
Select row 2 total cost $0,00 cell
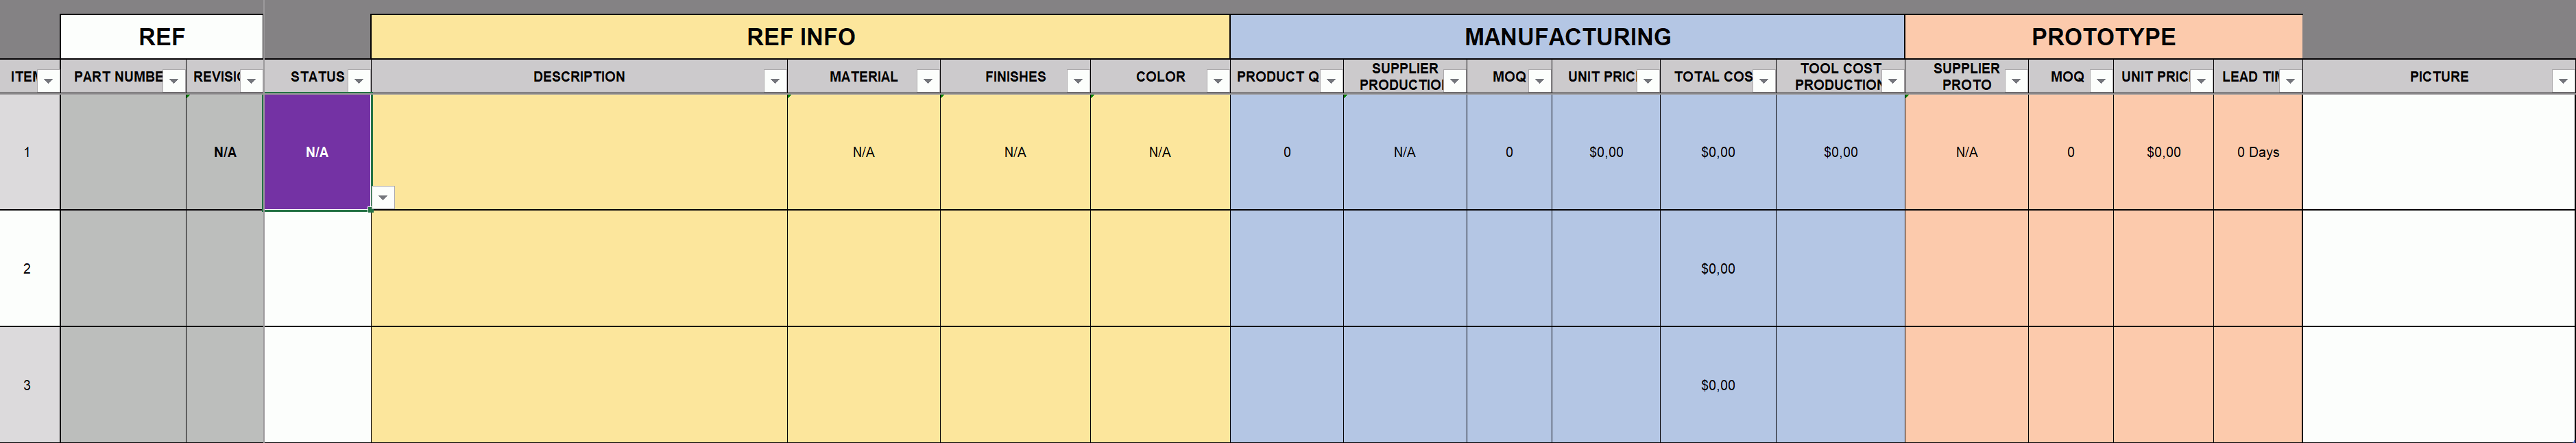pyautogui.click(x=1718, y=269)
